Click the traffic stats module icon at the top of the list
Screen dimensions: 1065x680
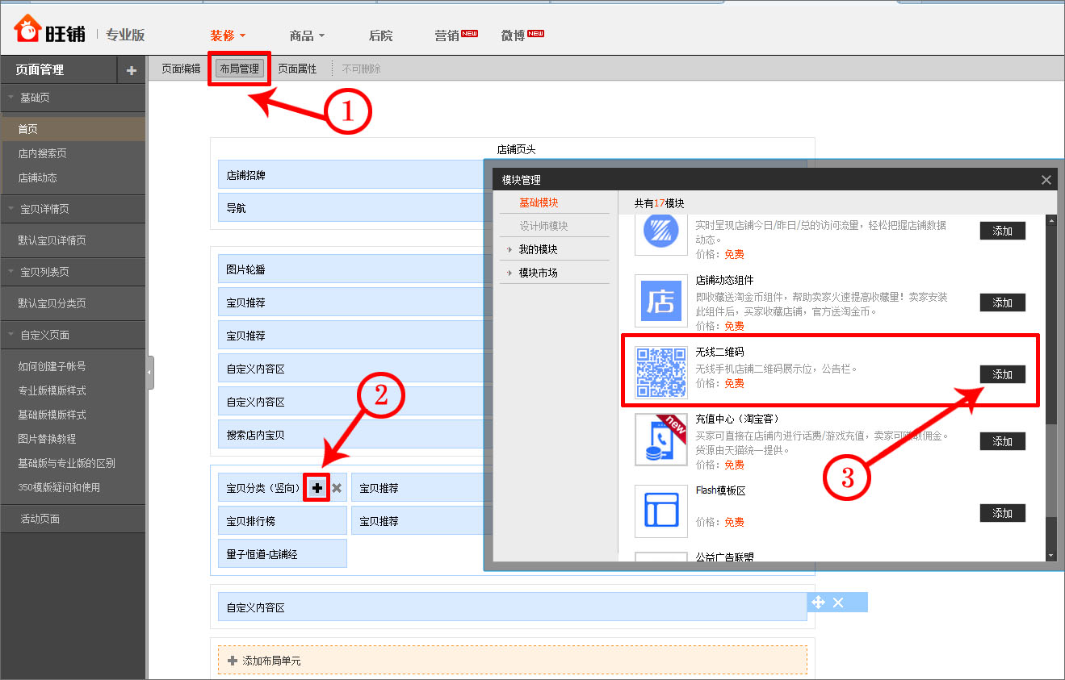pyautogui.click(x=660, y=234)
